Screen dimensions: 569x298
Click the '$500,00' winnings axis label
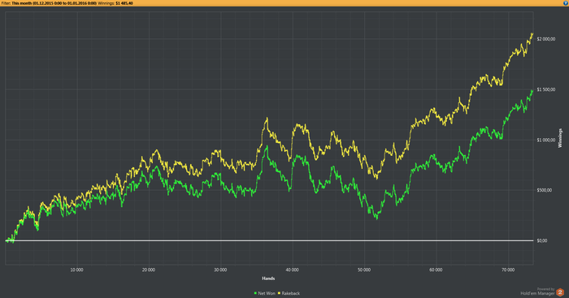(545, 190)
